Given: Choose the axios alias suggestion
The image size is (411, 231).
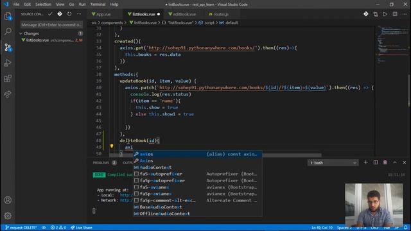Looking at the screenshot, I should click(198, 154).
